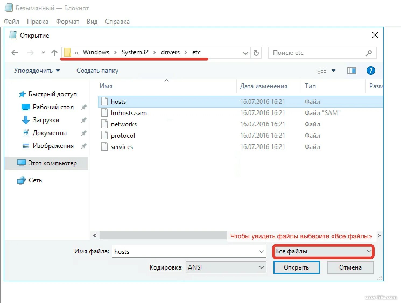The image size is (401, 303).
Task: Open Документы in the navigation pane
Action: pos(45,133)
